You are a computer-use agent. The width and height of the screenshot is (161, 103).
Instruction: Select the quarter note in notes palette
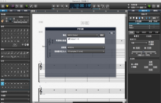point(12,30)
